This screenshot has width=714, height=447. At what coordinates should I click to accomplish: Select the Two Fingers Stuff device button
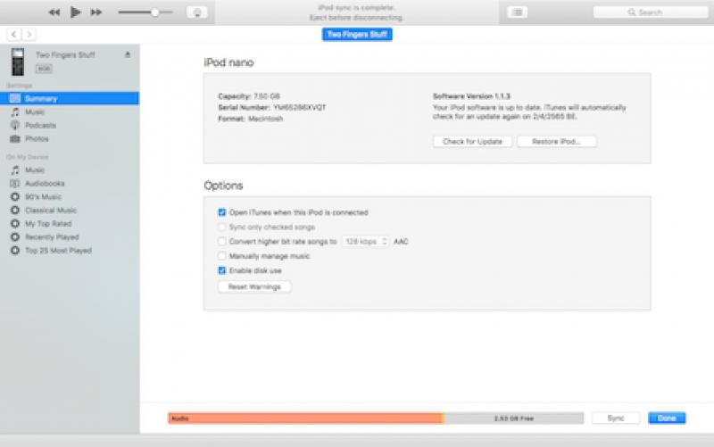click(357, 34)
